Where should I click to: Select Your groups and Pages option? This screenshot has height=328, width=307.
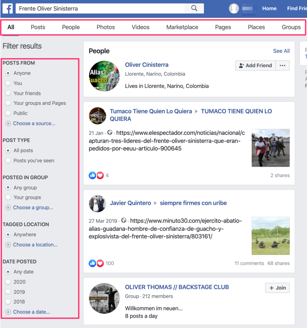pos(8,103)
